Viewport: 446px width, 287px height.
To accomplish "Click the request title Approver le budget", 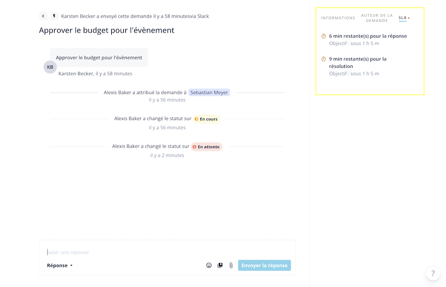I will pos(106,31).
